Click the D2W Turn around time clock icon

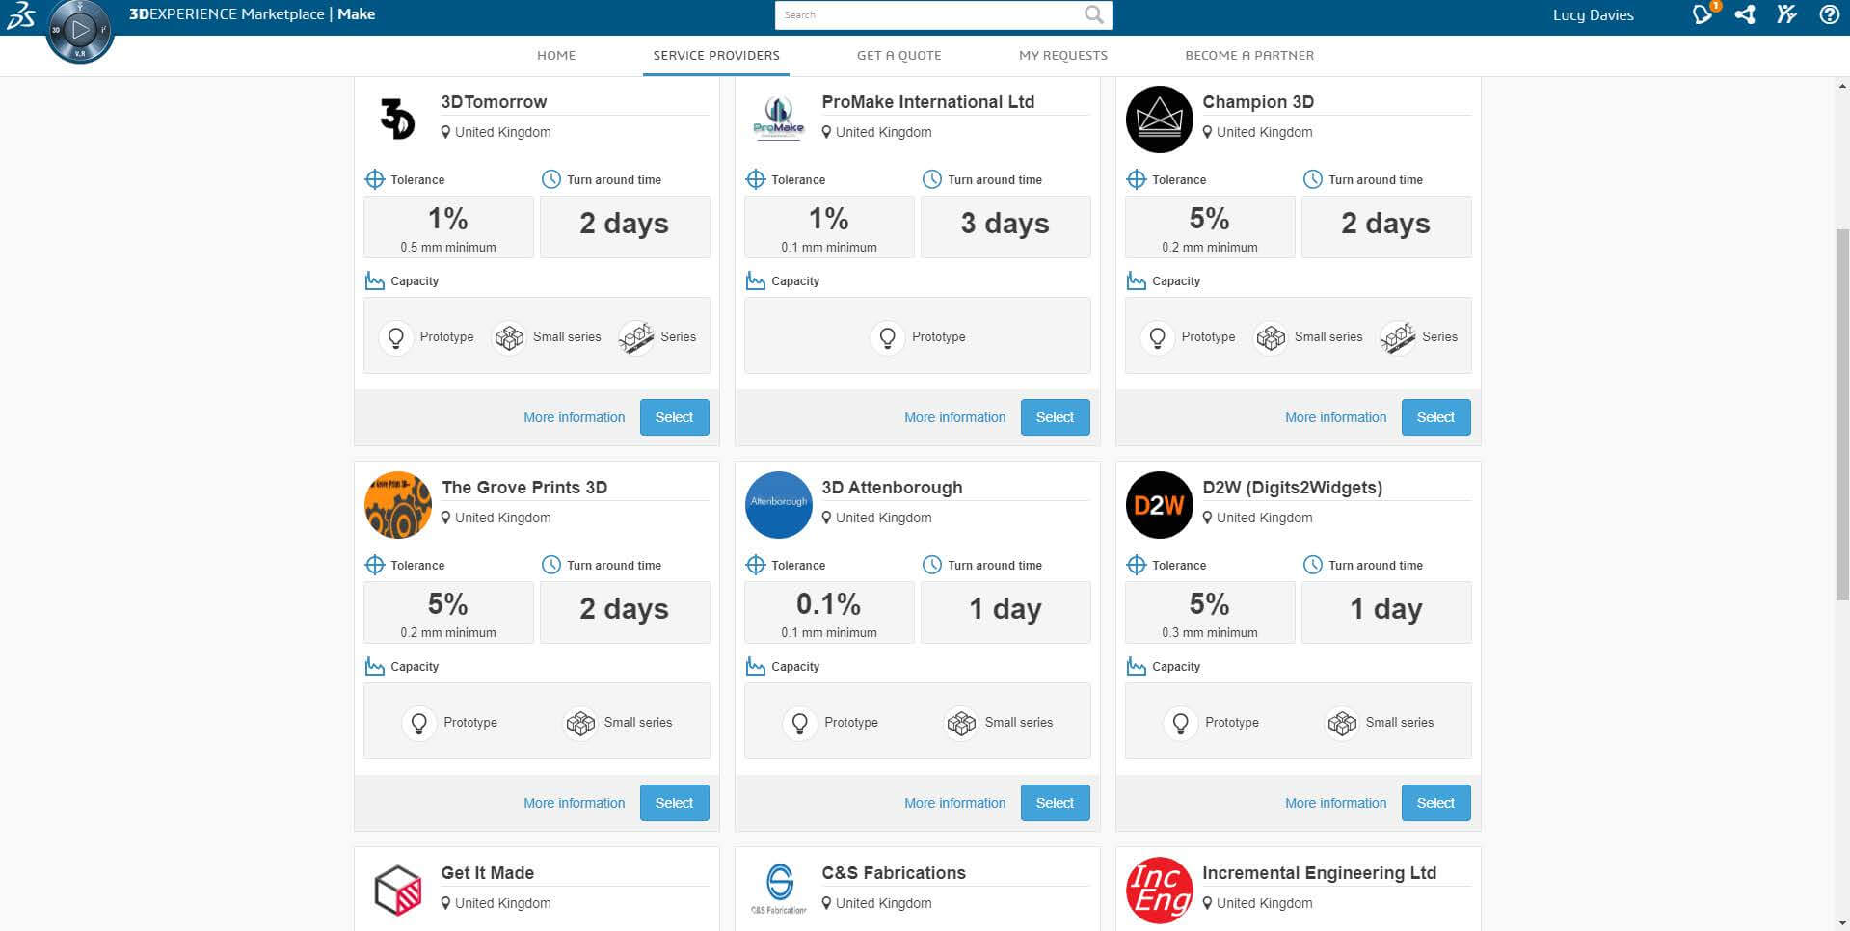(x=1313, y=565)
